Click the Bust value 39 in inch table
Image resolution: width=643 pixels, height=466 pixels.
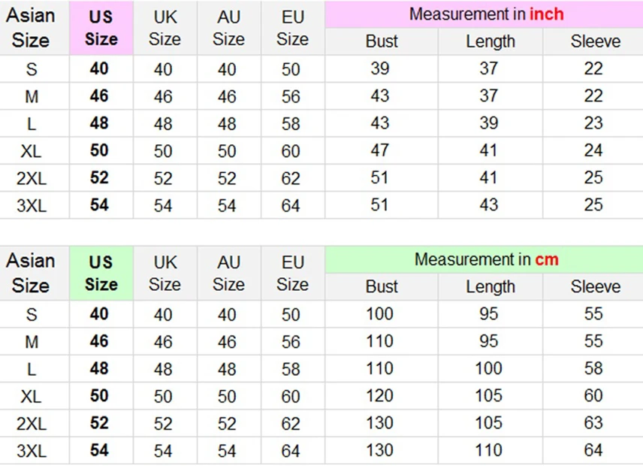point(380,69)
